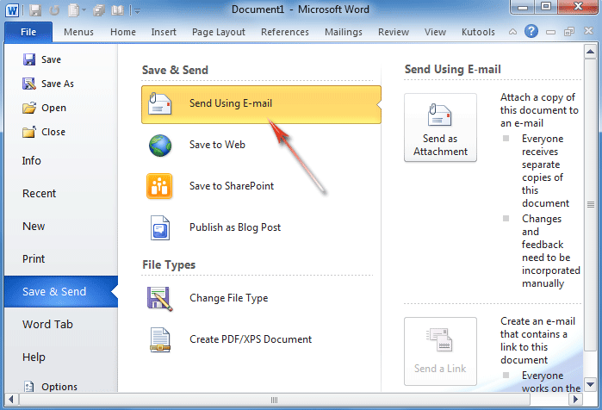Click the vertical scrollbar down arrow
The image size is (602, 410).
click(590, 384)
